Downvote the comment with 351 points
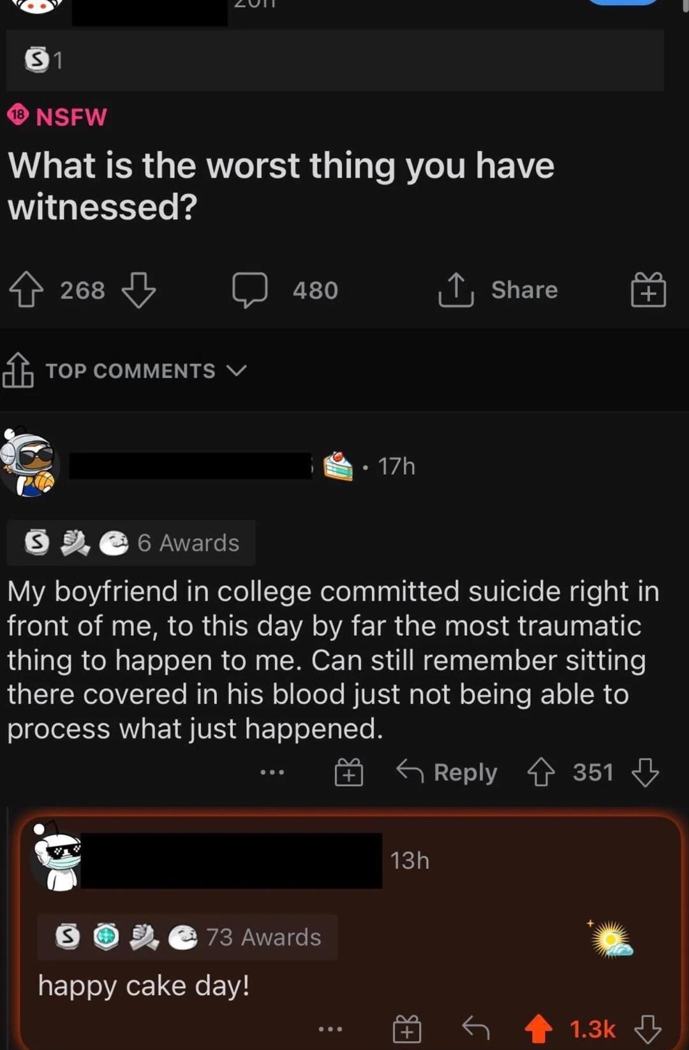This screenshot has height=1050, width=689. tap(645, 772)
